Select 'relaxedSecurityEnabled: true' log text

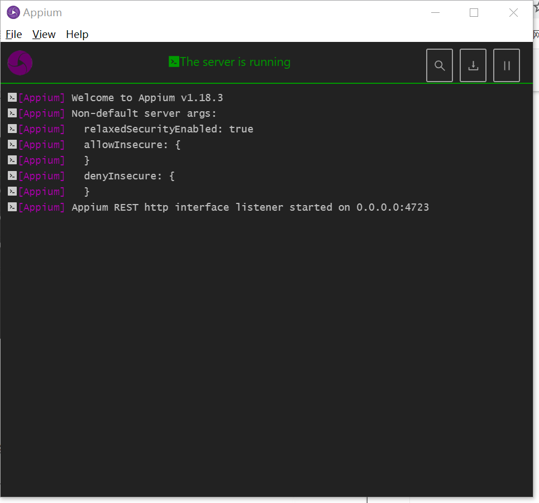[x=169, y=129]
